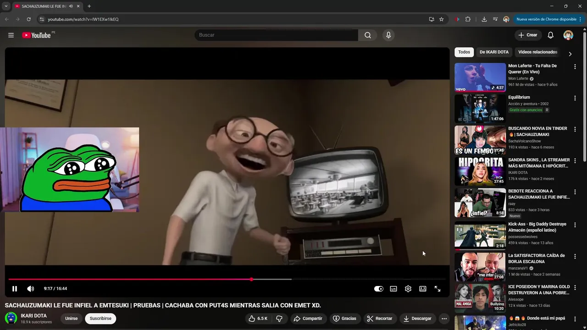The width and height of the screenshot is (587, 330).
Task: Pause the video
Action: [x=15, y=289]
